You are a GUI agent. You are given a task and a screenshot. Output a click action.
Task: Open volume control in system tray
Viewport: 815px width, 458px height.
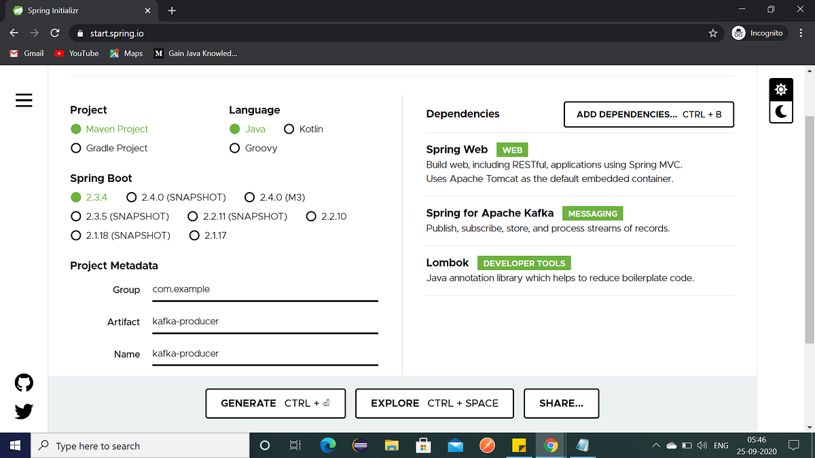click(702, 446)
